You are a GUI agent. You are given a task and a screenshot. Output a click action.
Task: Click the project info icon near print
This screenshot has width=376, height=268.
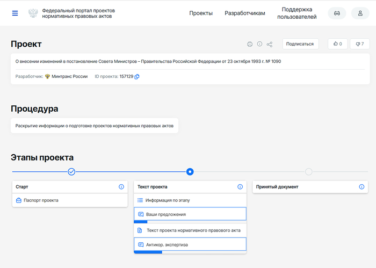click(x=259, y=44)
